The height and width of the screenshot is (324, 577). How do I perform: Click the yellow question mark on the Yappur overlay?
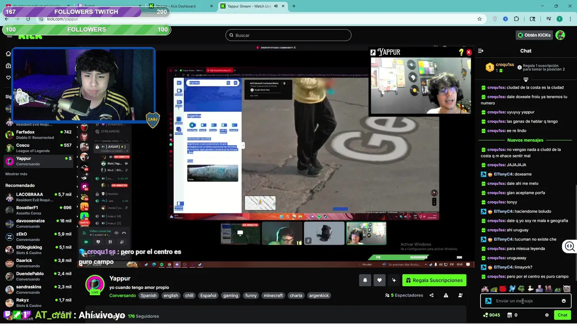click(x=461, y=52)
